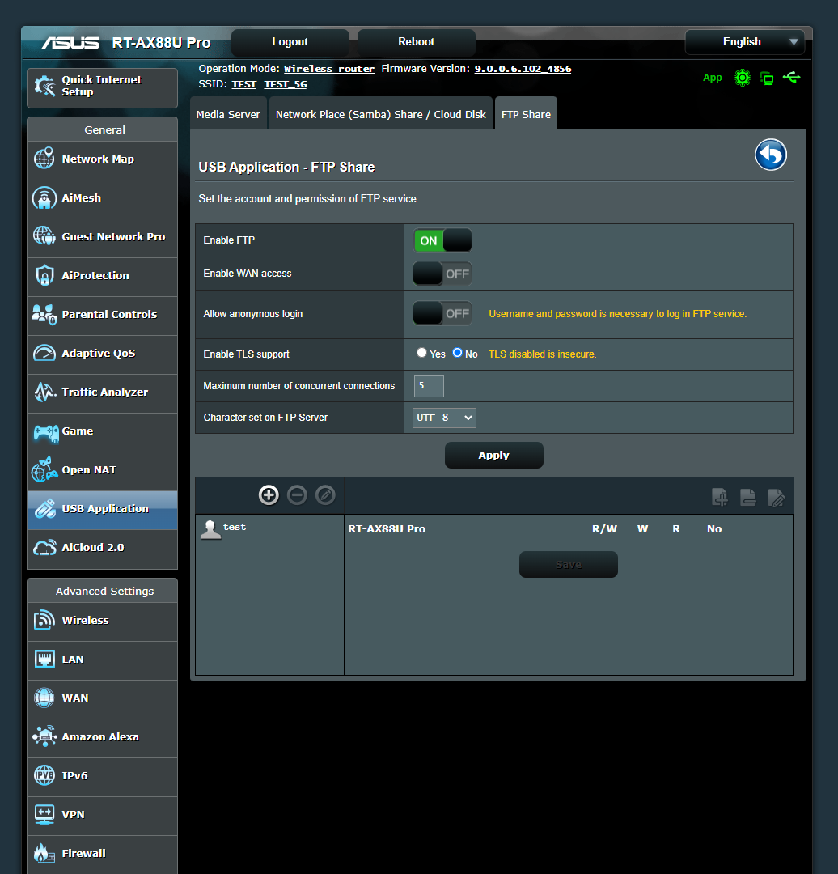Click the green gear status icon
Screen dimensions: 838x874
point(743,78)
